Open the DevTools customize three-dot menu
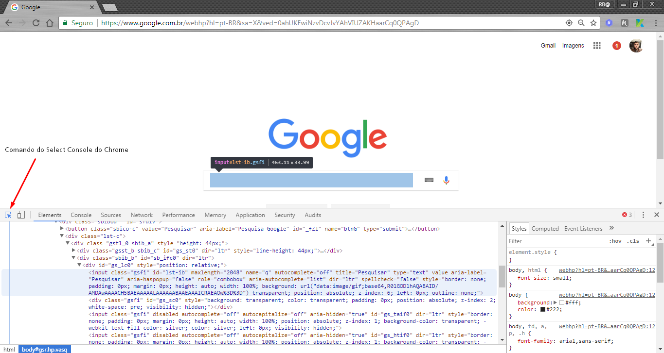Image resolution: width=664 pixels, height=353 pixels. tap(643, 215)
